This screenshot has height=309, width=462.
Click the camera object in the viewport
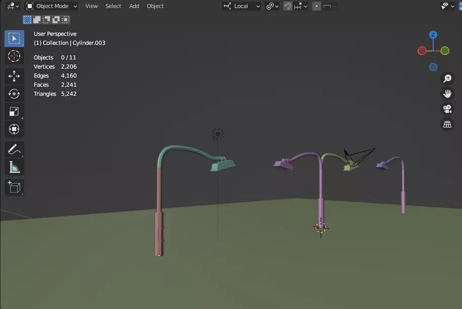tap(359, 157)
